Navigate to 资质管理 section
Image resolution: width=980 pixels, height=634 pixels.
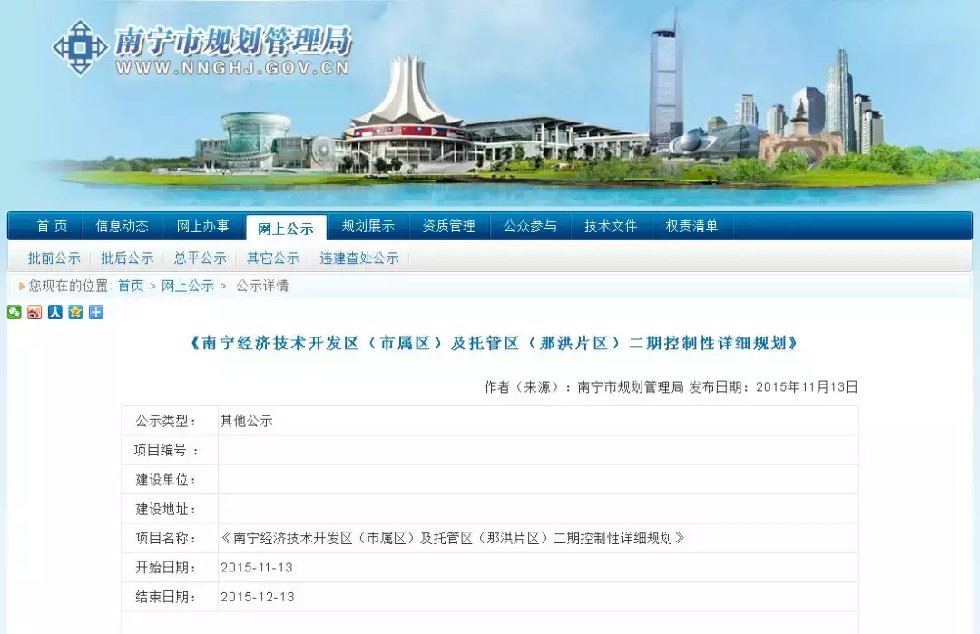tap(449, 227)
